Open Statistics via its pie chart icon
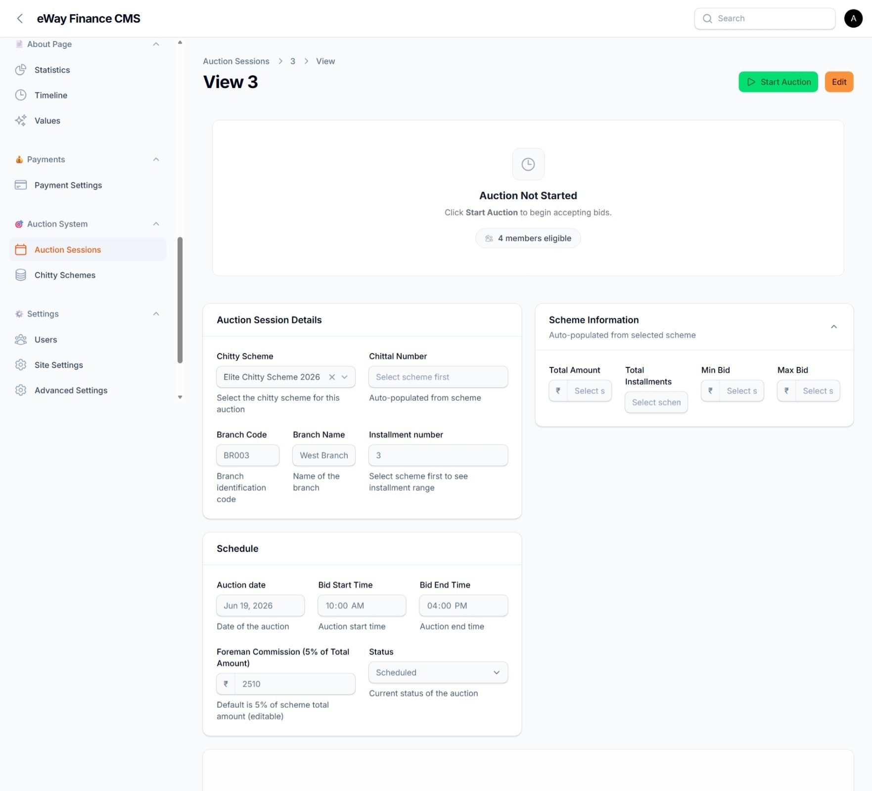The image size is (872, 791). (21, 70)
